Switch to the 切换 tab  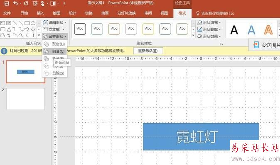[x=89, y=13]
